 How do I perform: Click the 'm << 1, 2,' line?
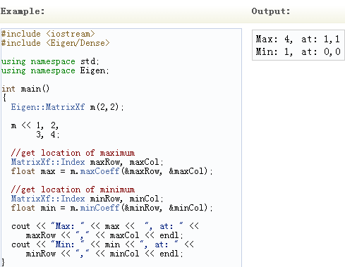[x=35, y=125]
